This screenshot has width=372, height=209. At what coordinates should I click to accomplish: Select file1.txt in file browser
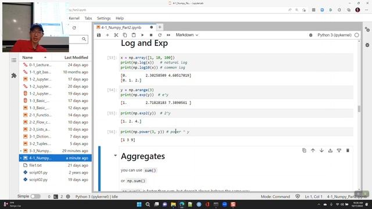pyautogui.click(x=55, y=165)
